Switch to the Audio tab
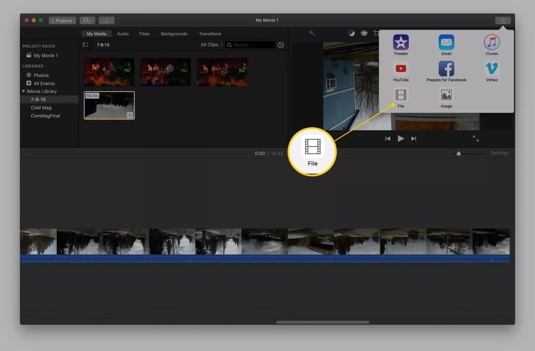The height and width of the screenshot is (351, 535). (x=122, y=34)
